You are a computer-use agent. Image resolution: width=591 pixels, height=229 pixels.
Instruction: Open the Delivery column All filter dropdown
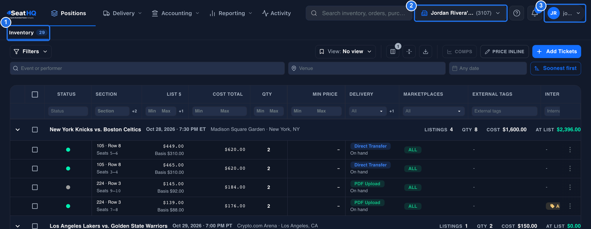point(367,111)
